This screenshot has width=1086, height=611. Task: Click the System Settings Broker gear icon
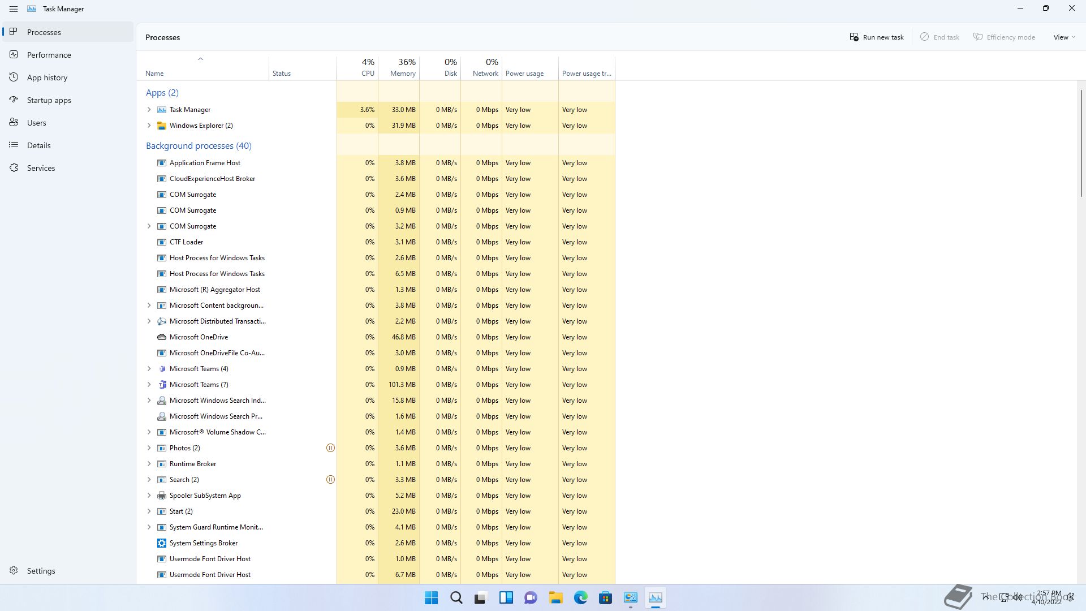click(x=161, y=543)
